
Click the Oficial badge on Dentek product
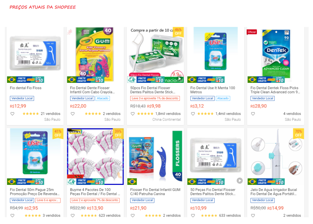(x=252, y=32)
